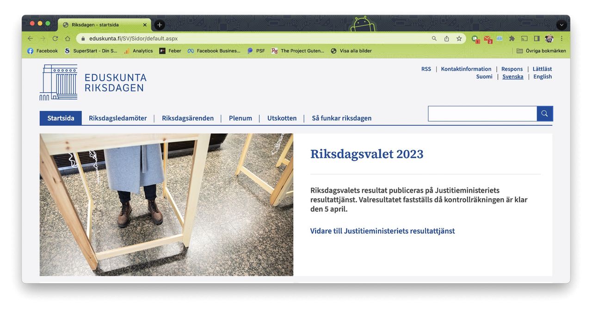
Task: Open the Utskotten navigation item
Action: click(282, 118)
